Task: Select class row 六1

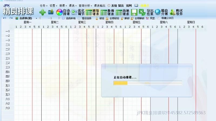Action: click(8, 99)
